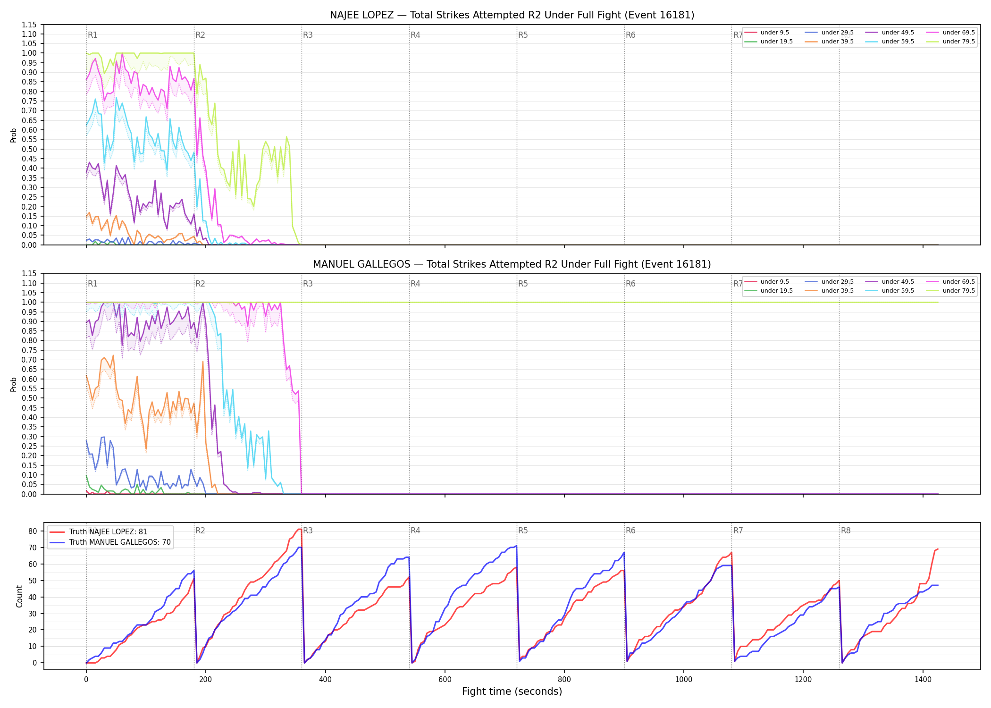Click the R6 round label in Najee Lopez chart
991x708 pixels.
[630, 35]
